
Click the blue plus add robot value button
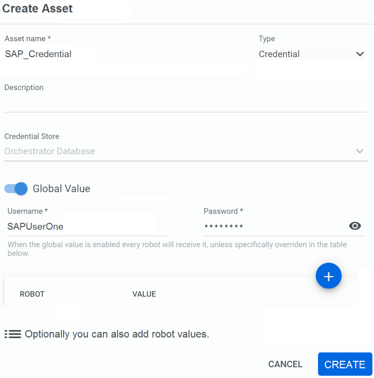pos(328,276)
